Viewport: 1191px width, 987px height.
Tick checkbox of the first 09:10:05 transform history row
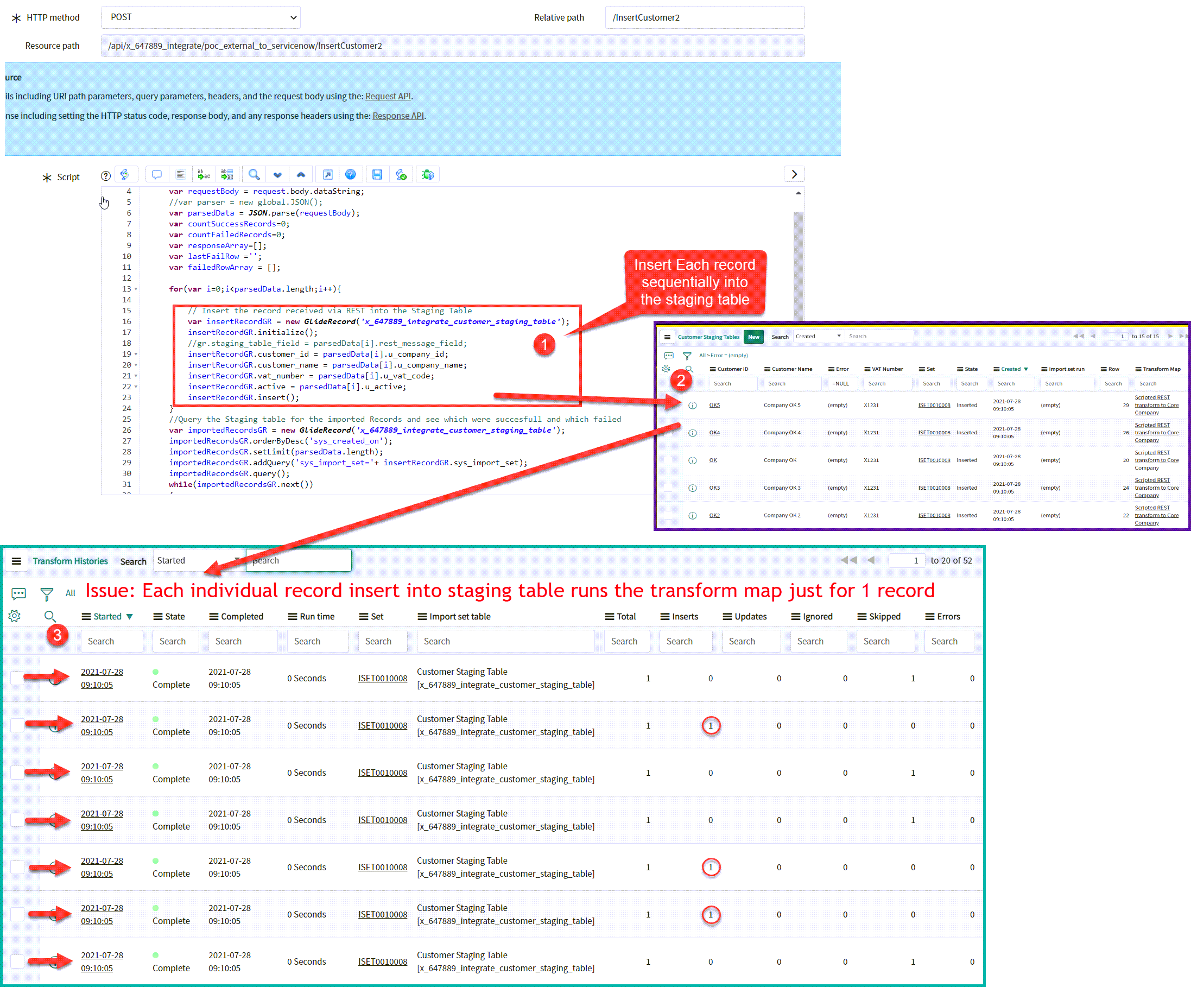pos(17,678)
